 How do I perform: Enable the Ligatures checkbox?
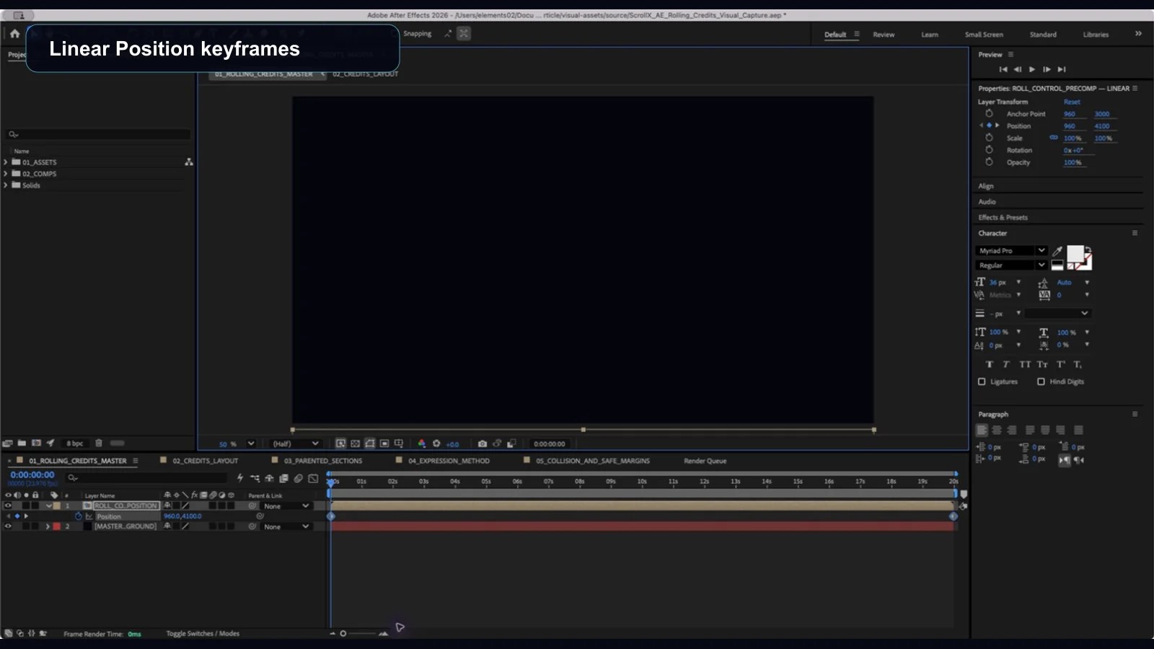tap(982, 381)
